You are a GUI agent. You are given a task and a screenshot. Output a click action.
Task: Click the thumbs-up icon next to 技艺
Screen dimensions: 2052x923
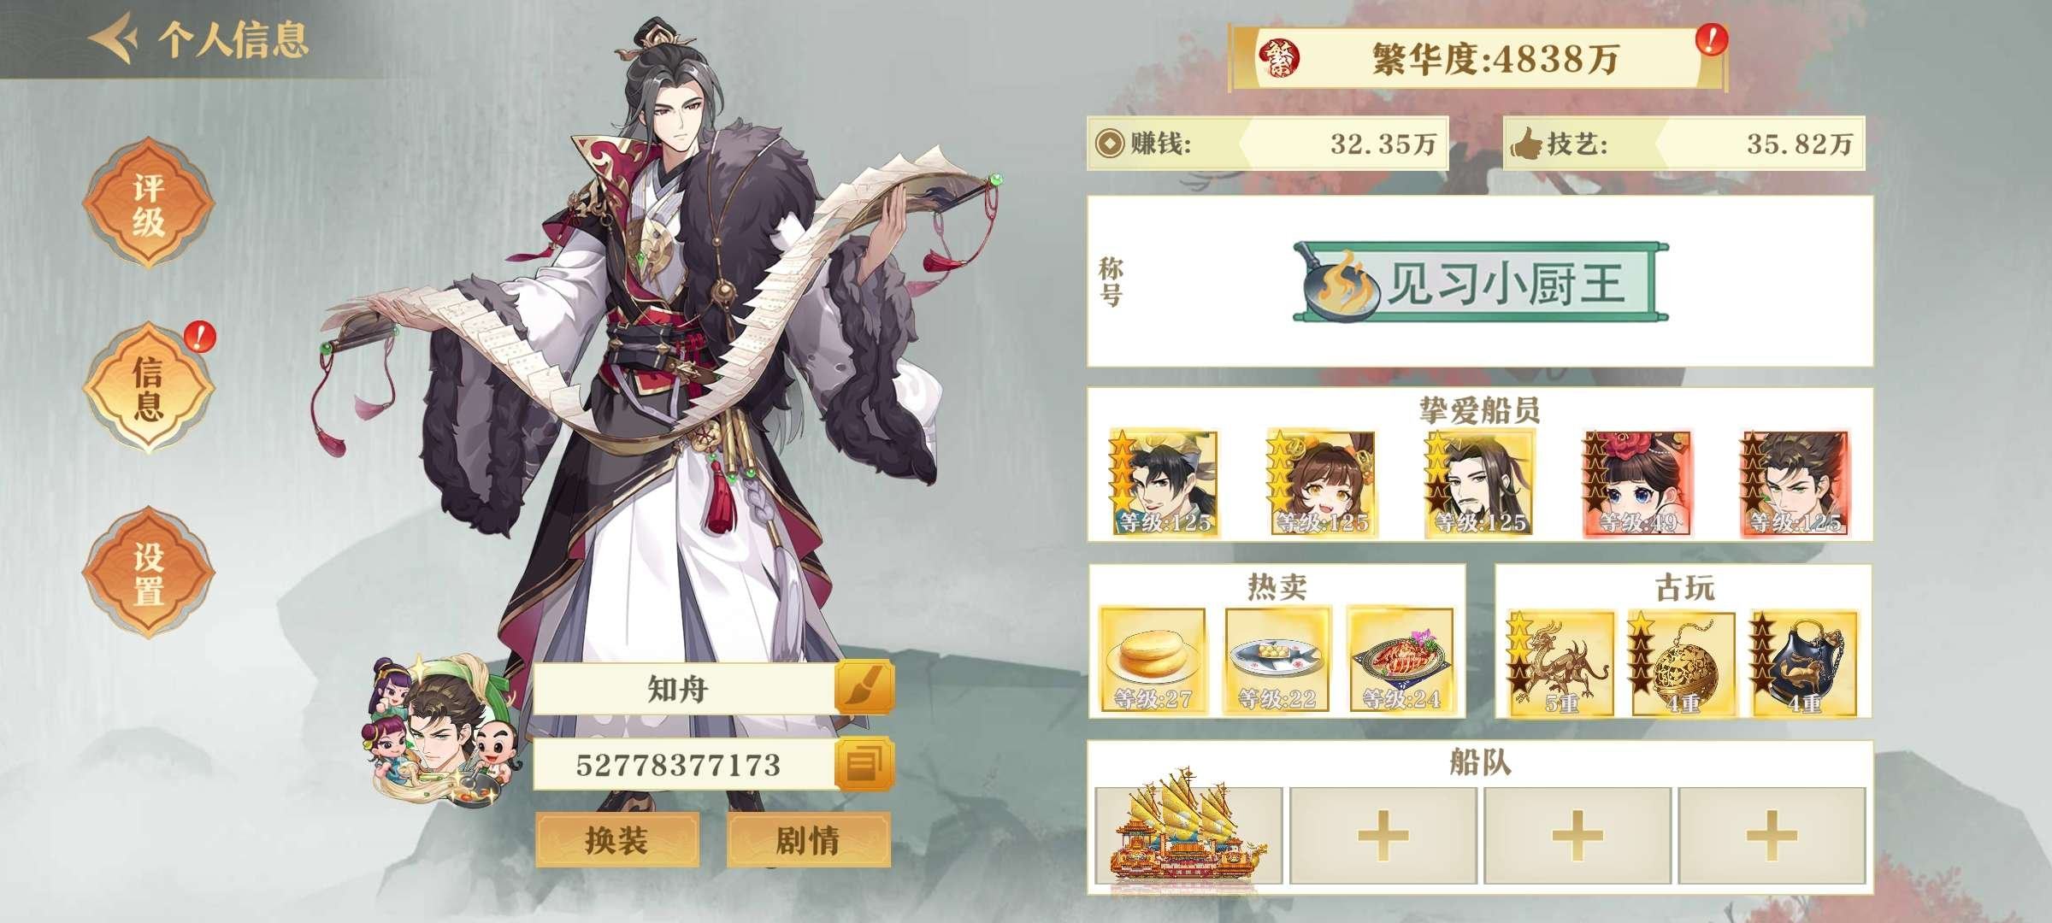click(x=1526, y=144)
